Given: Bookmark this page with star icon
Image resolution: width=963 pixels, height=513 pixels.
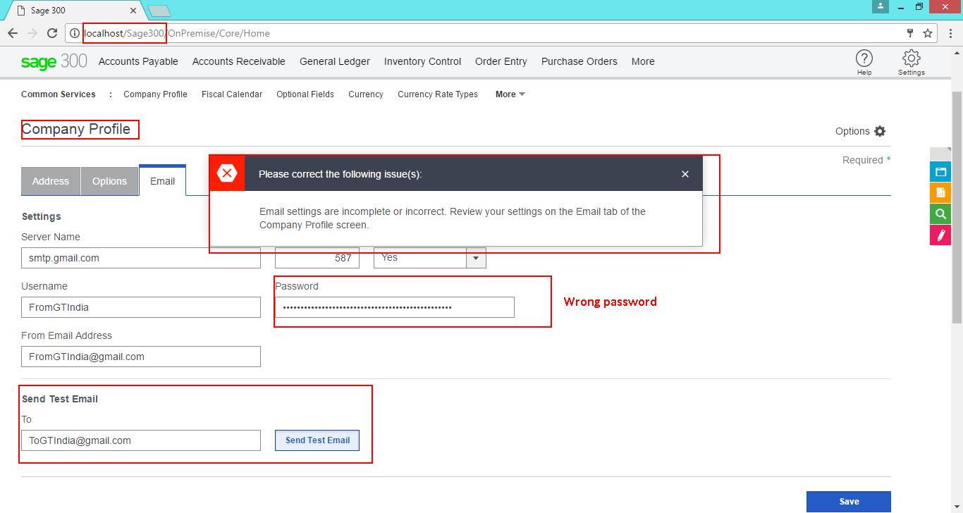Looking at the screenshot, I should (x=928, y=33).
